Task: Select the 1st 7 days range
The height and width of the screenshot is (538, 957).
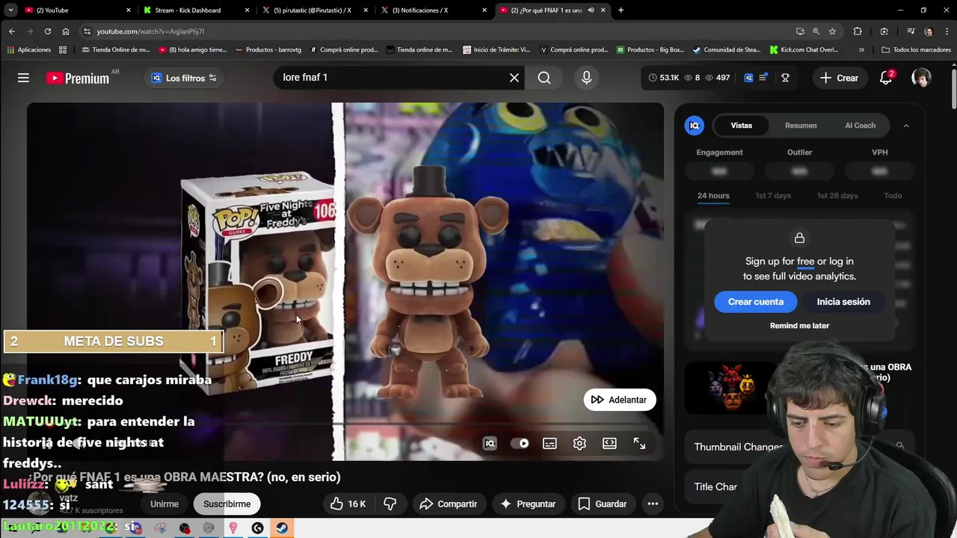Action: coord(773,196)
